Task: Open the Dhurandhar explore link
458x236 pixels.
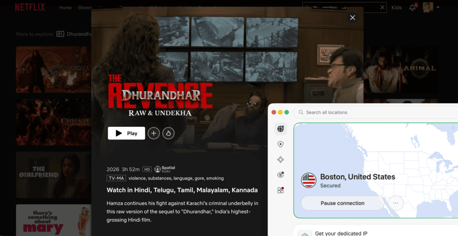Action: pos(79,34)
